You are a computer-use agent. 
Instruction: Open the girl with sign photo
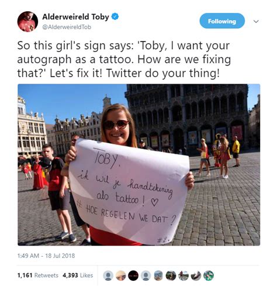click(139, 165)
